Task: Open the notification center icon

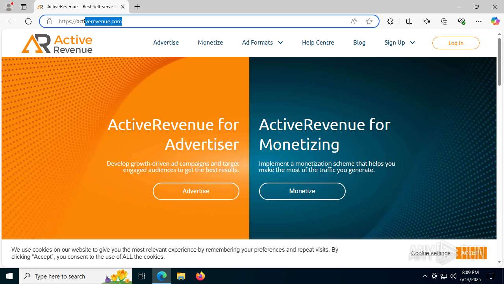Action: click(491, 276)
